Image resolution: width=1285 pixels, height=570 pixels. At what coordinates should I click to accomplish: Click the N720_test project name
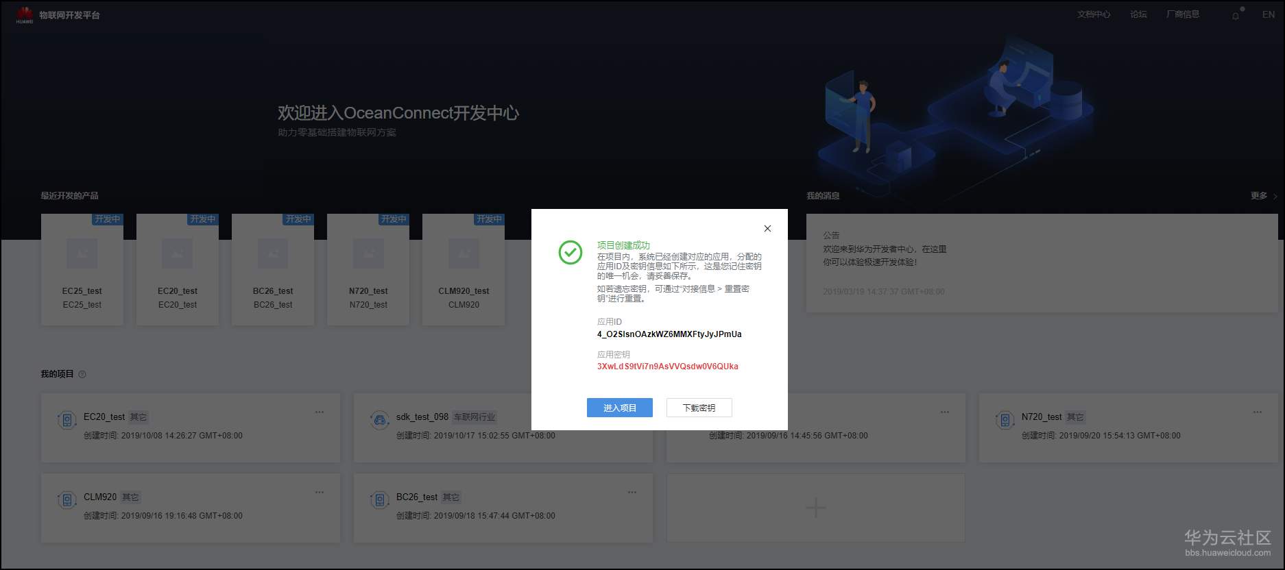1042,417
